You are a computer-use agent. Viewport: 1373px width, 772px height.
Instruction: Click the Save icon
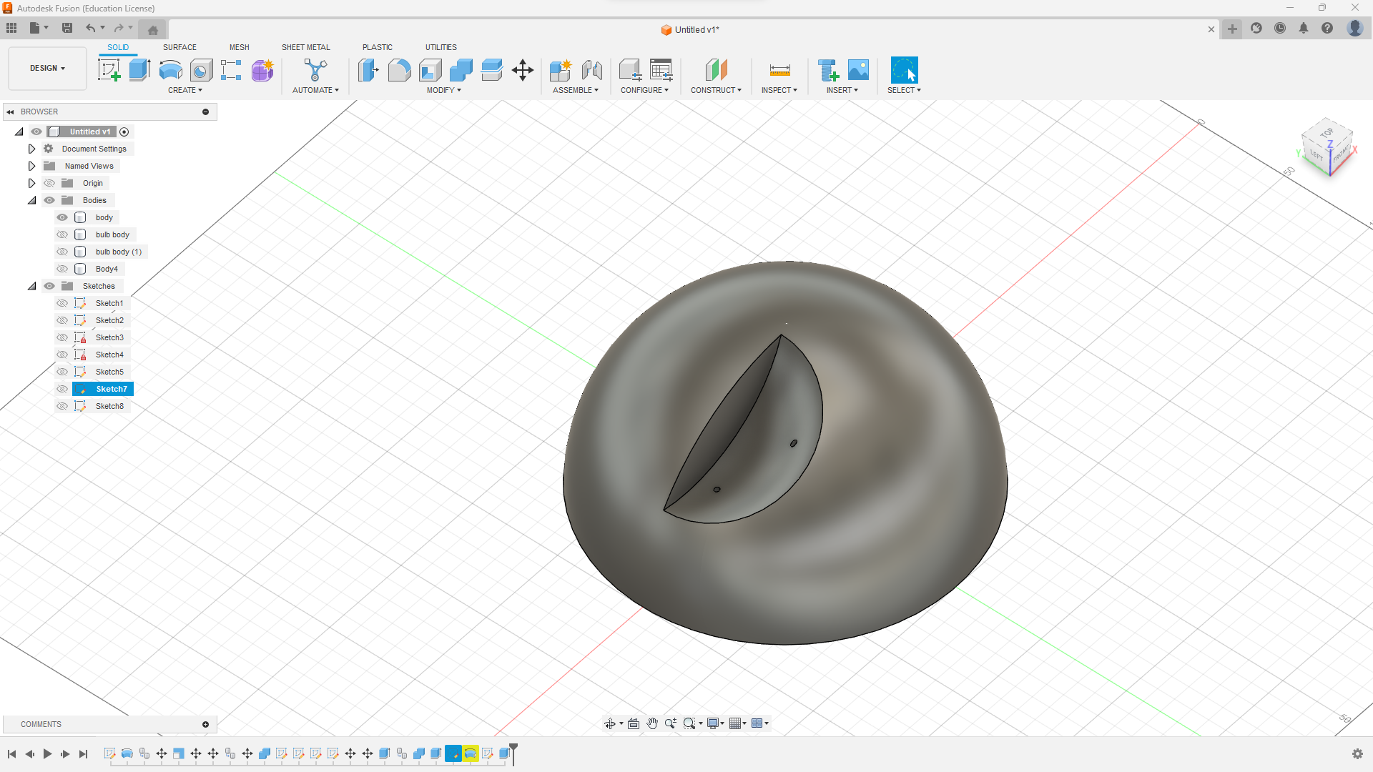(67, 28)
